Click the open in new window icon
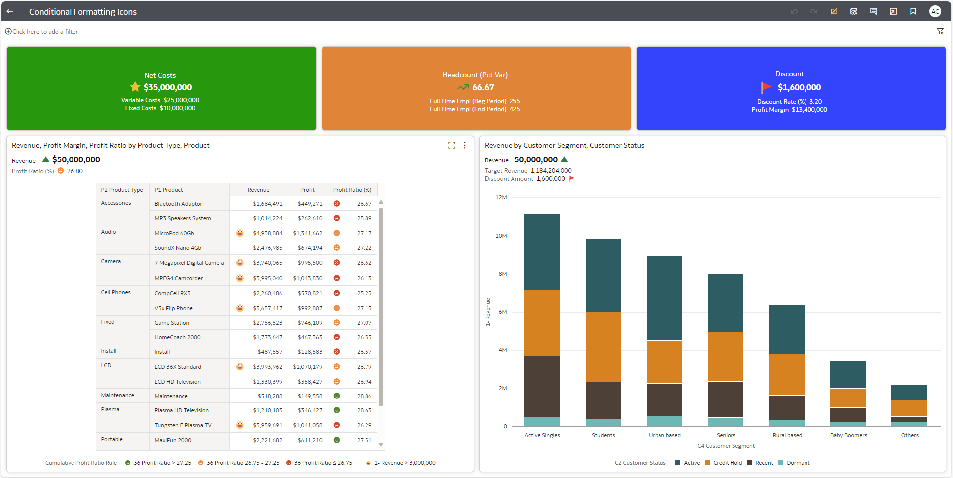 tap(893, 11)
